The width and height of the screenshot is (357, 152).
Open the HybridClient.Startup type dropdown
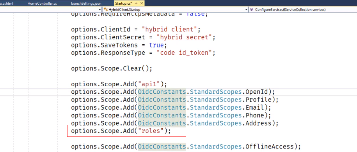click(x=175, y=10)
